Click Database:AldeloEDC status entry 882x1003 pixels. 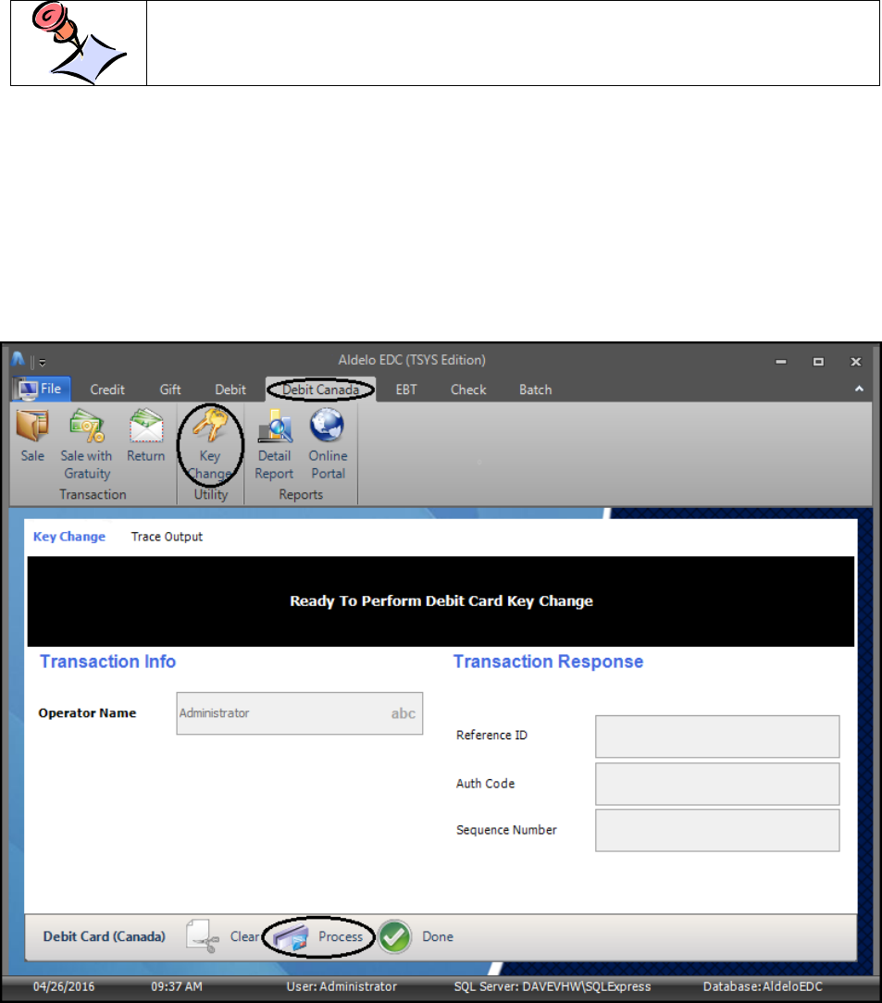(x=763, y=986)
